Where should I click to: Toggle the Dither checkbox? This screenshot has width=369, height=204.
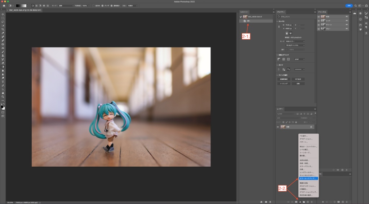[x=102, y=6]
